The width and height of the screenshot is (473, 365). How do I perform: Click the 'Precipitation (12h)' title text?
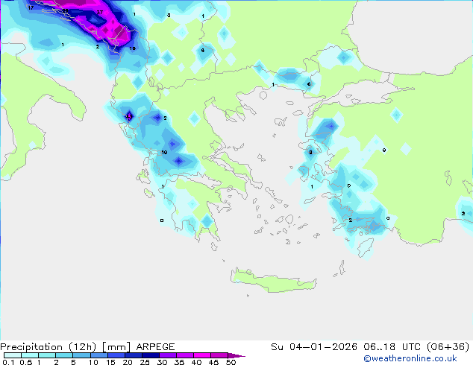pos(48,347)
